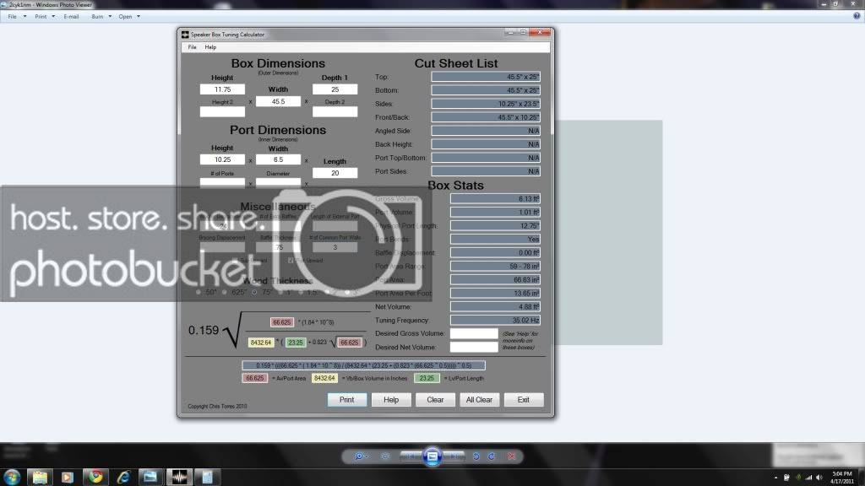Open Windows Explorer from the taskbar

40,477
